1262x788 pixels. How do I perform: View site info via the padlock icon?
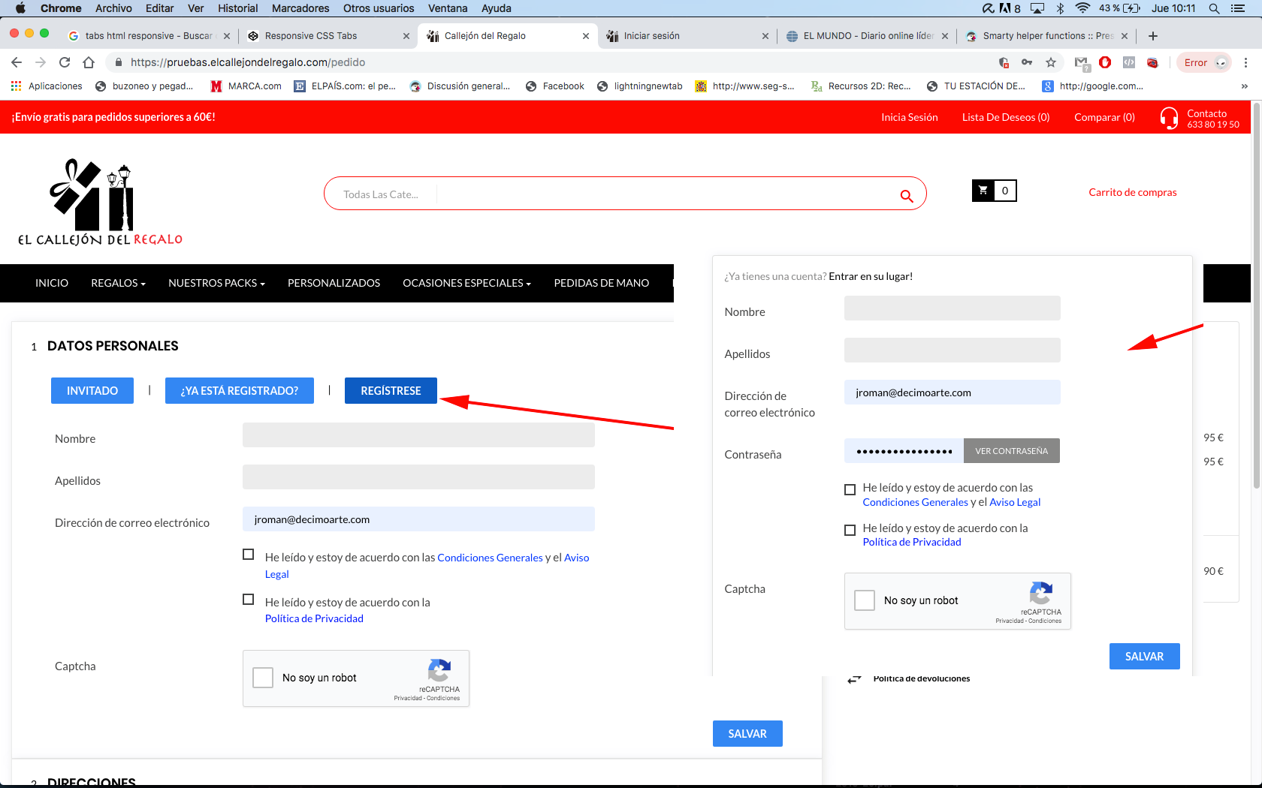click(118, 62)
